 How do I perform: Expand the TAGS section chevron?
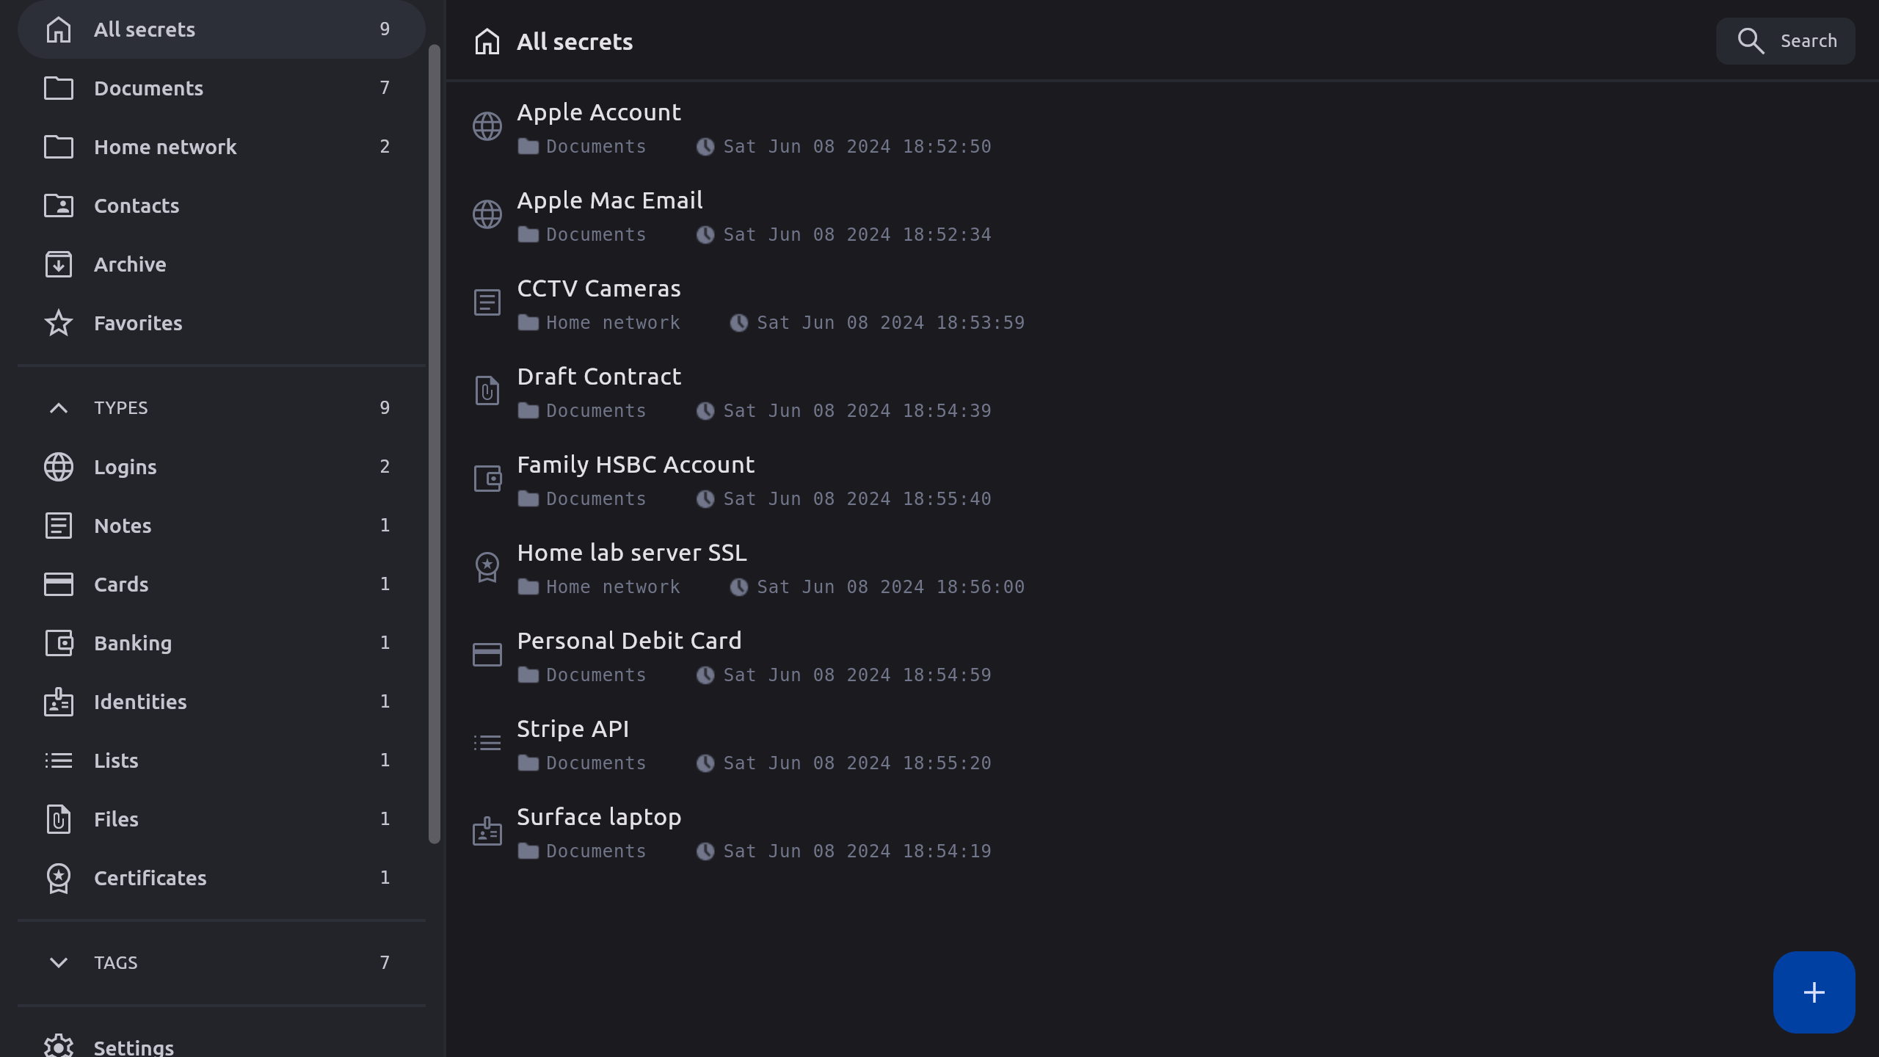click(x=59, y=962)
